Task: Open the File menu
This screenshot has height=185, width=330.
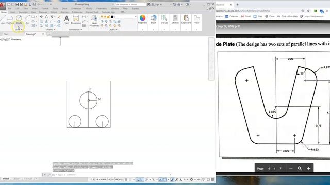Action: coord(10,9)
